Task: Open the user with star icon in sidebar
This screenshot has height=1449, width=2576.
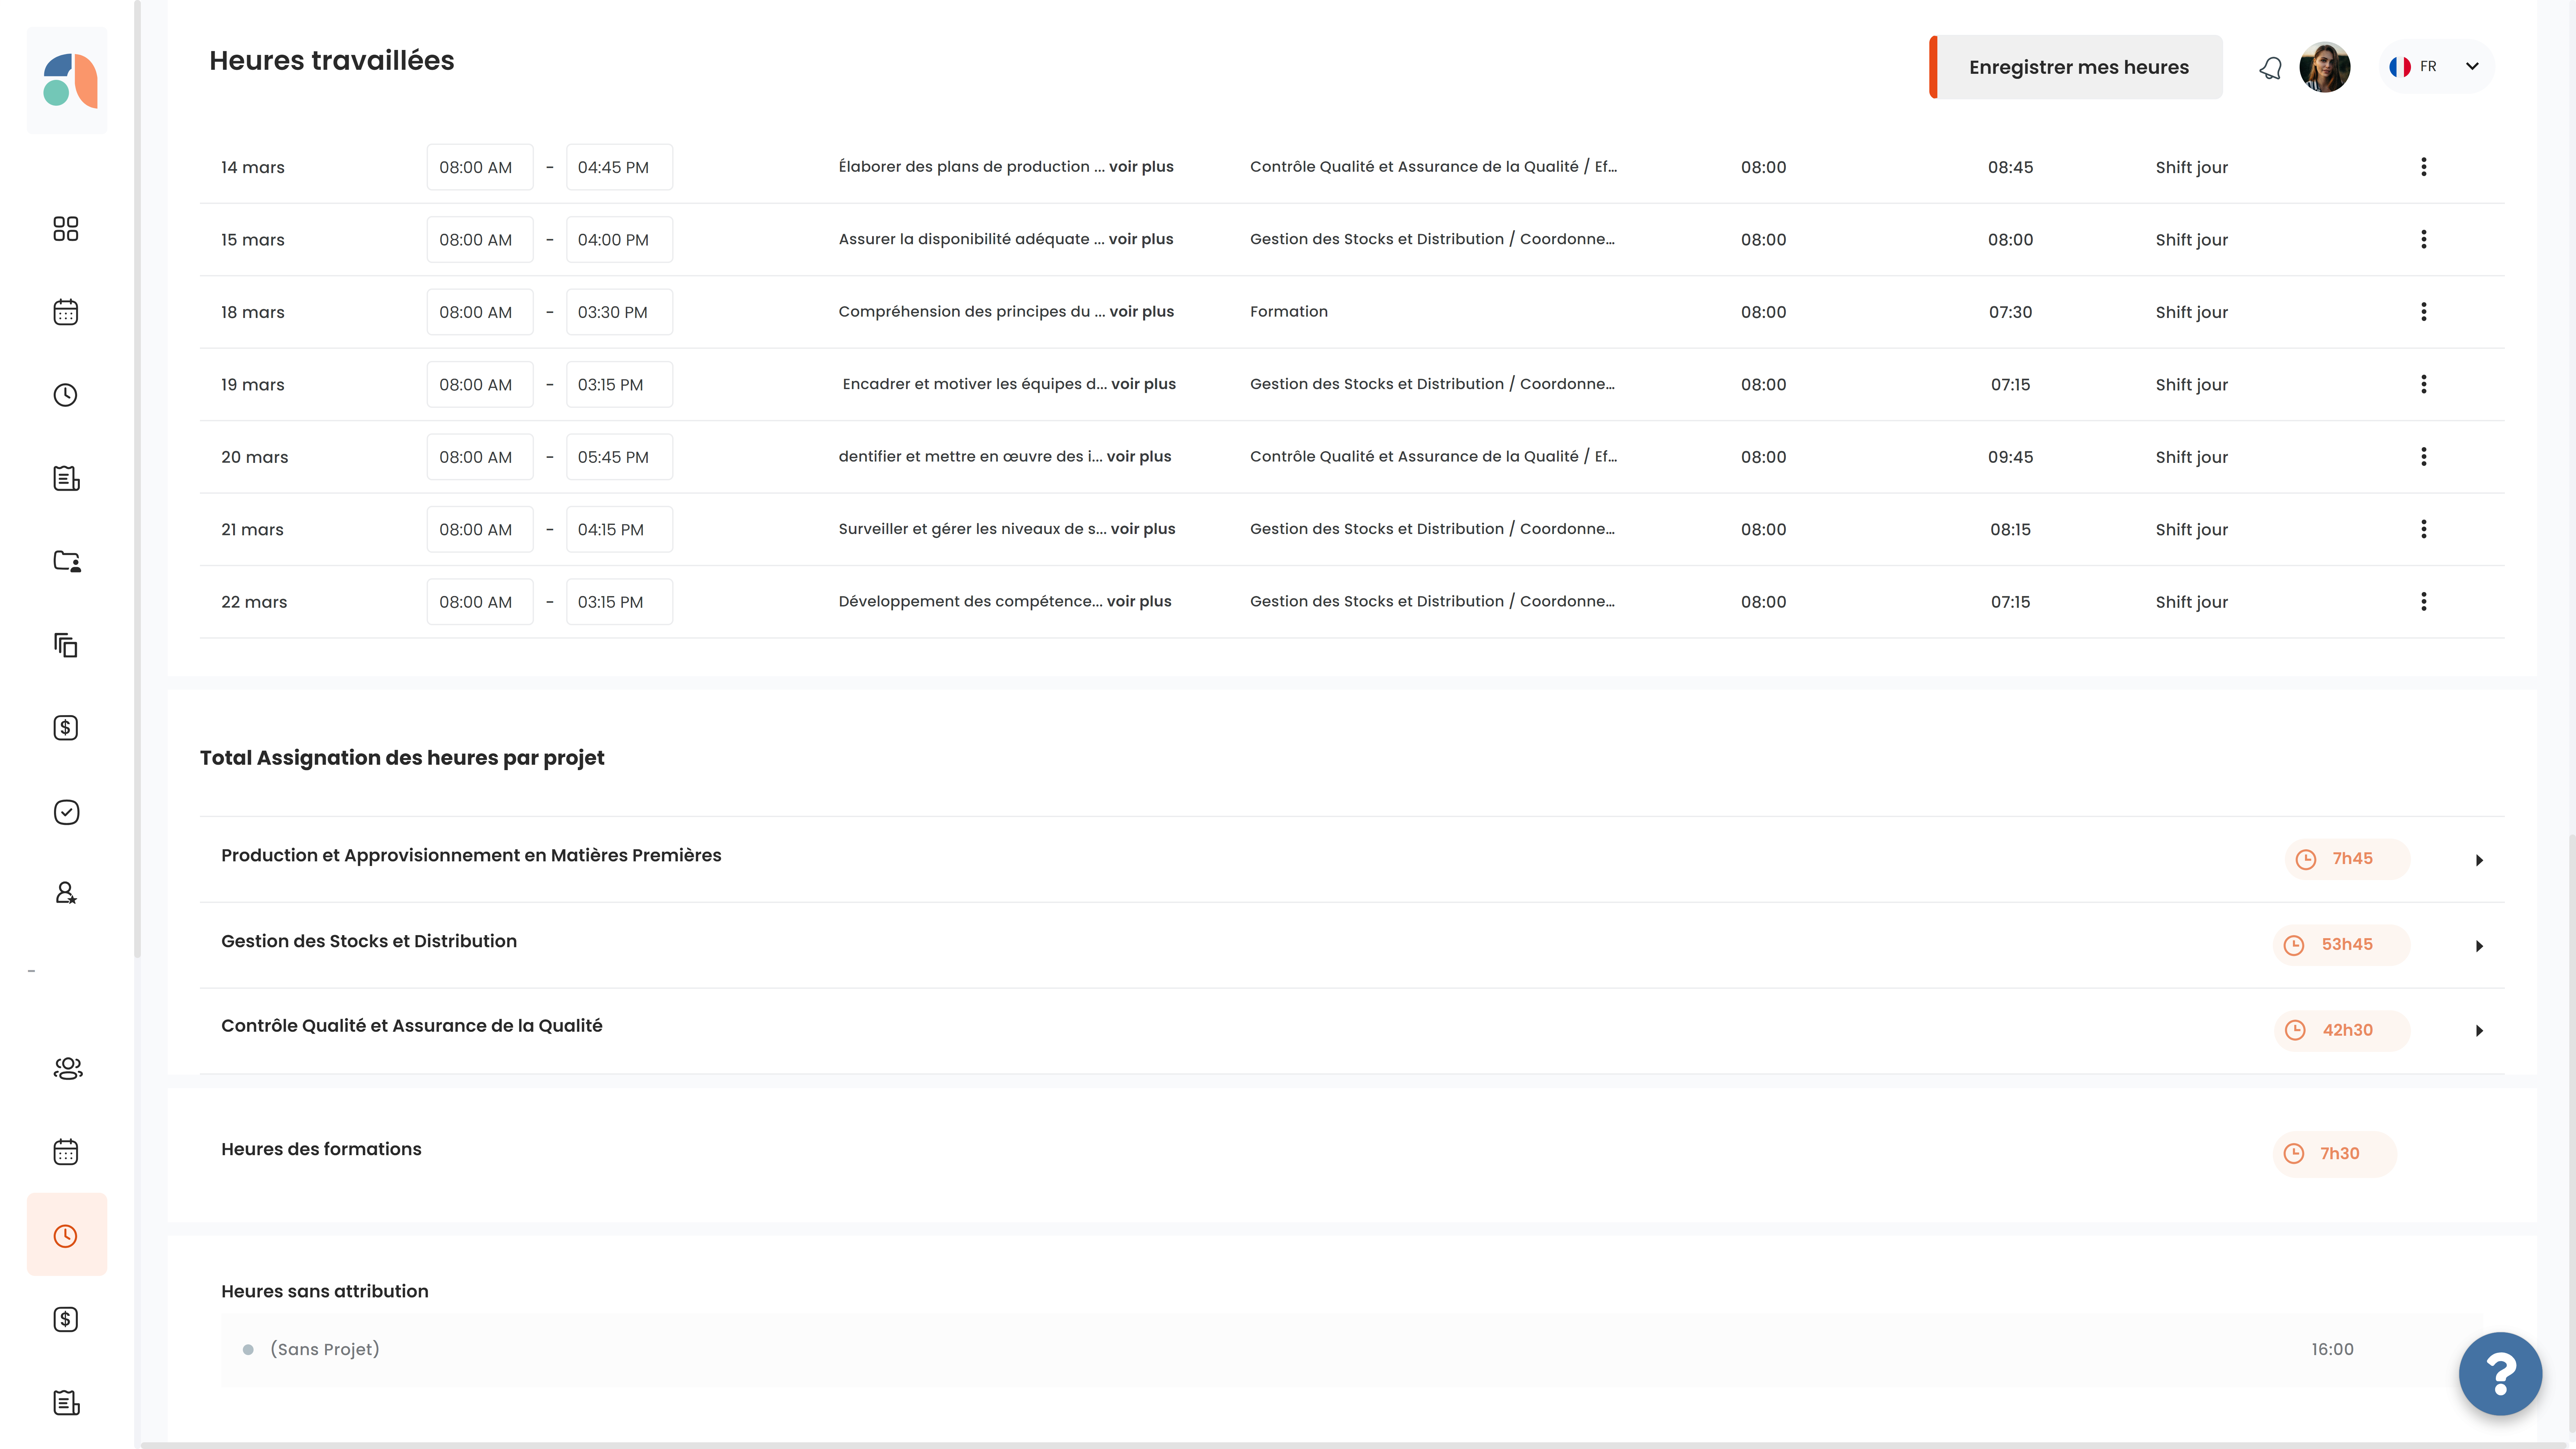Action: [66, 893]
